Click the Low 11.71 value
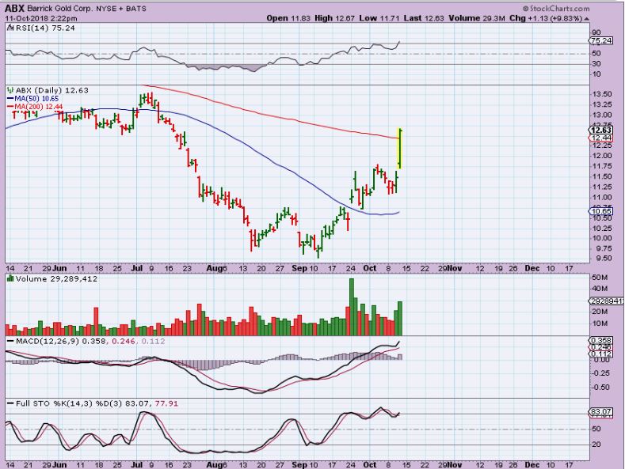The image size is (625, 469). (379, 18)
